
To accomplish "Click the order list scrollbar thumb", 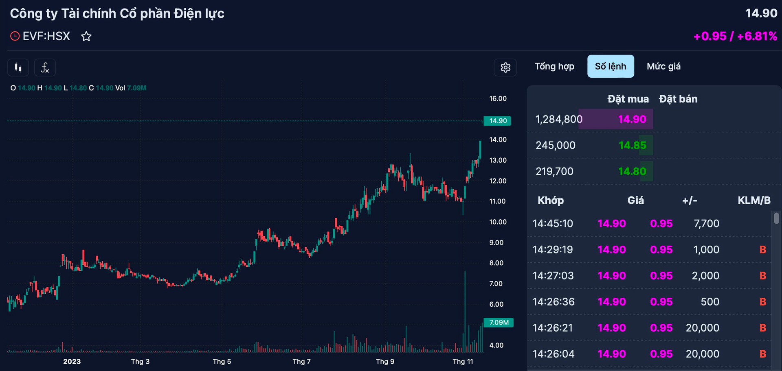I will pos(776,218).
